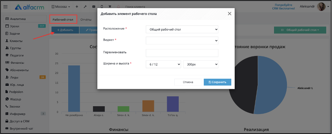Click the blue pie chart slice
Screen dimensions: 332x134
tap(271, 85)
